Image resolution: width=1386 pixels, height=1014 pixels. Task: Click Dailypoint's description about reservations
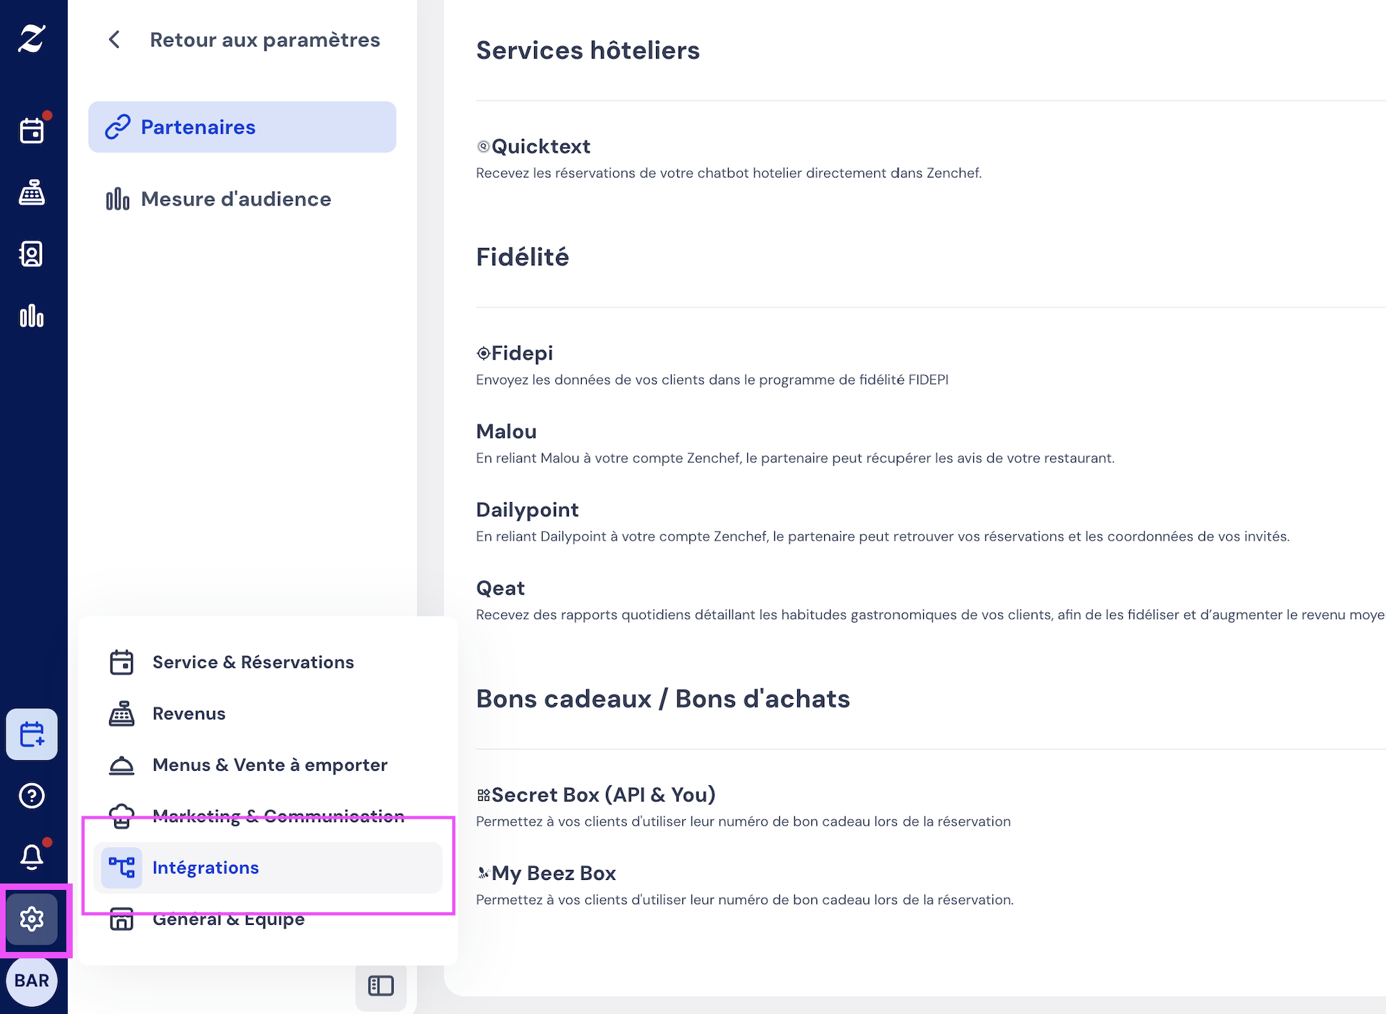883,536
